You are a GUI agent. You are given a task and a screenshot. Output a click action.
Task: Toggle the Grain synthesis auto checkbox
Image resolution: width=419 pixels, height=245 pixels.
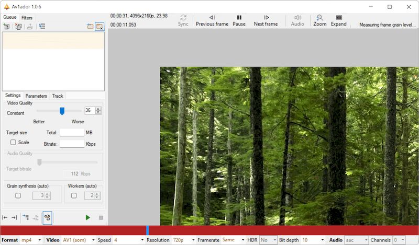pyautogui.click(x=18, y=195)
